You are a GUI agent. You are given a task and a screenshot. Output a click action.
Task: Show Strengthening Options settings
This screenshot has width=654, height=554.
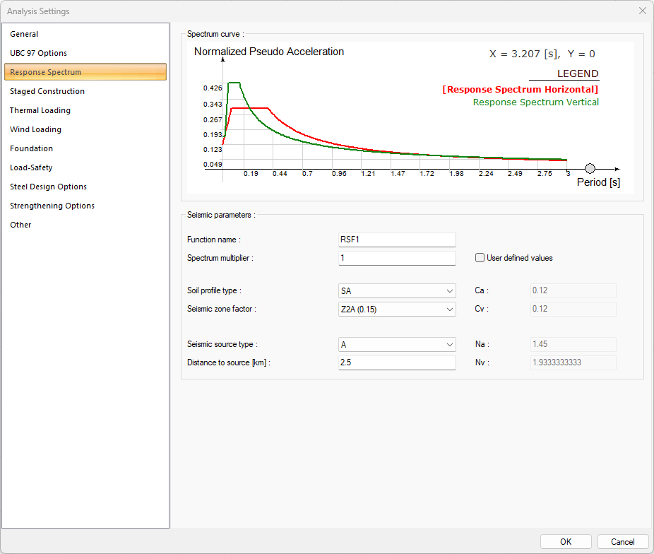[52, 206]
